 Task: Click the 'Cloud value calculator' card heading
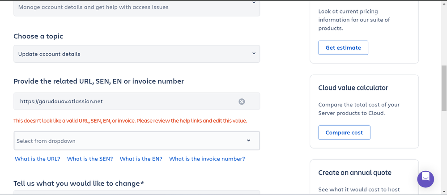tap(353, 88)
